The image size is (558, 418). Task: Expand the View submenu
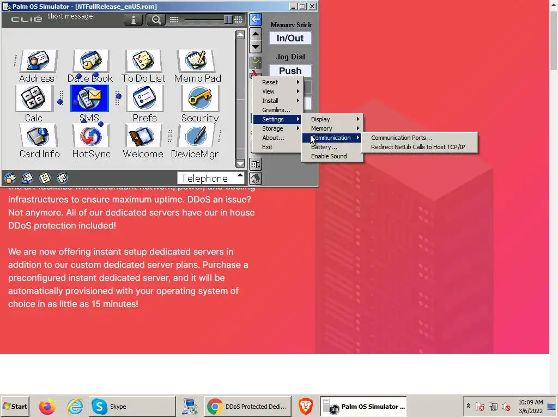point(277,91)
